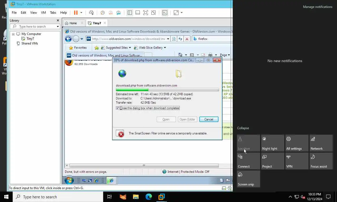337x202 pixels.
Task: Select Shared VMs in the library
Action: click(29, 43)
